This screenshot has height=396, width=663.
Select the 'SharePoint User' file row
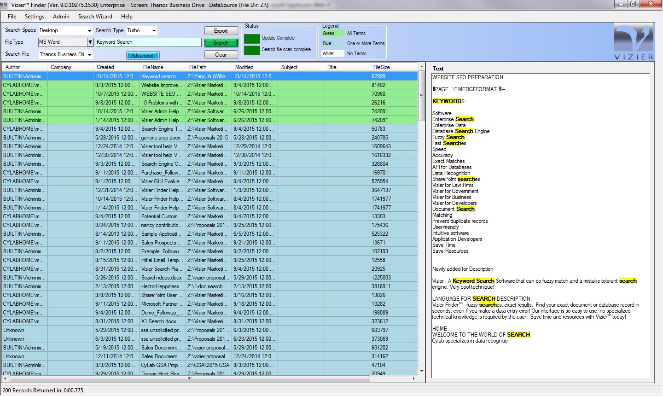click(x=209, y=295)
